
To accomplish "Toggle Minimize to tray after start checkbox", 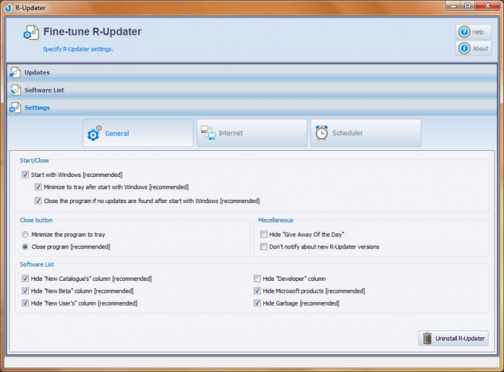I will point(38,187).
